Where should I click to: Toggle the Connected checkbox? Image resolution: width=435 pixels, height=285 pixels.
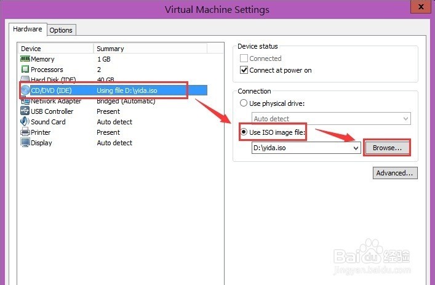tap(244, 58)
